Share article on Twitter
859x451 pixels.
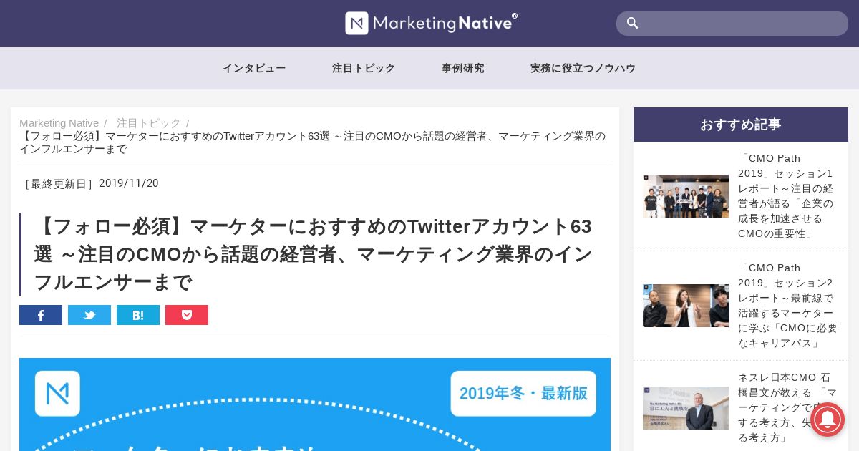89,315
